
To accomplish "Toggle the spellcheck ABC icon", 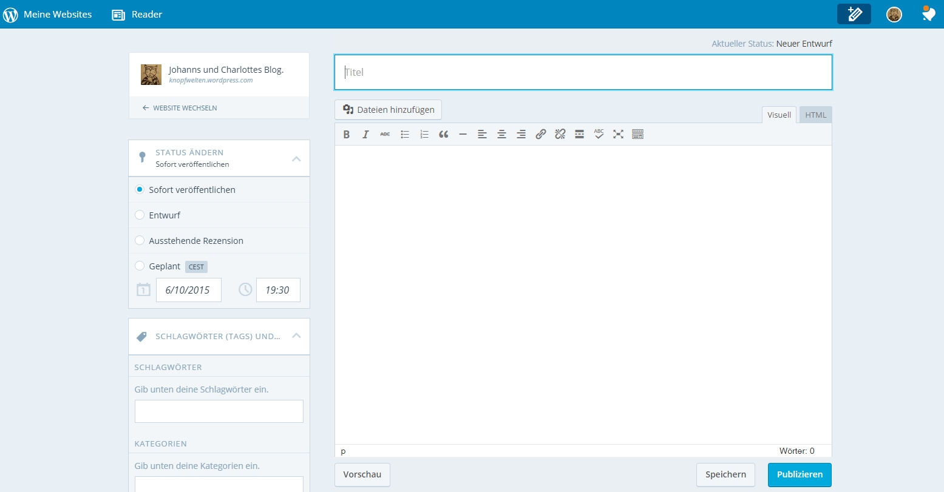I will [x=599, y=135].
